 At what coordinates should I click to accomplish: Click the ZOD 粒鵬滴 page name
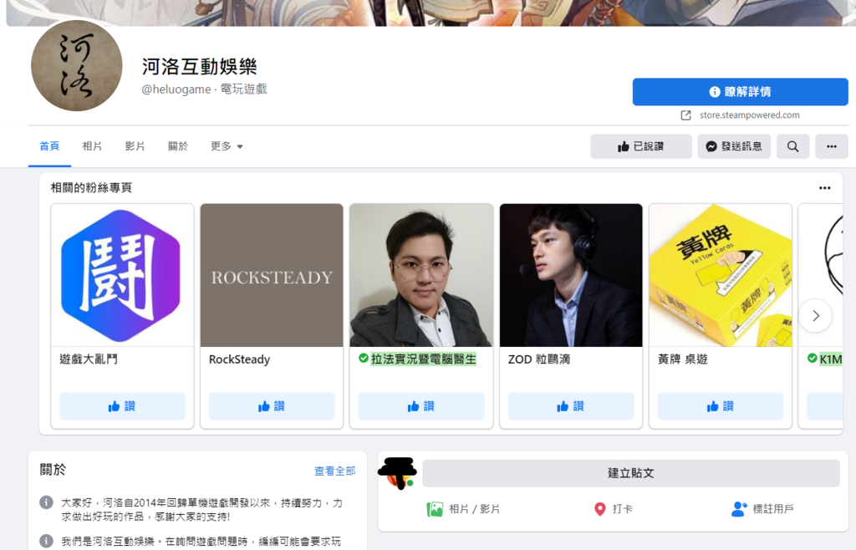tap(539, 359)
